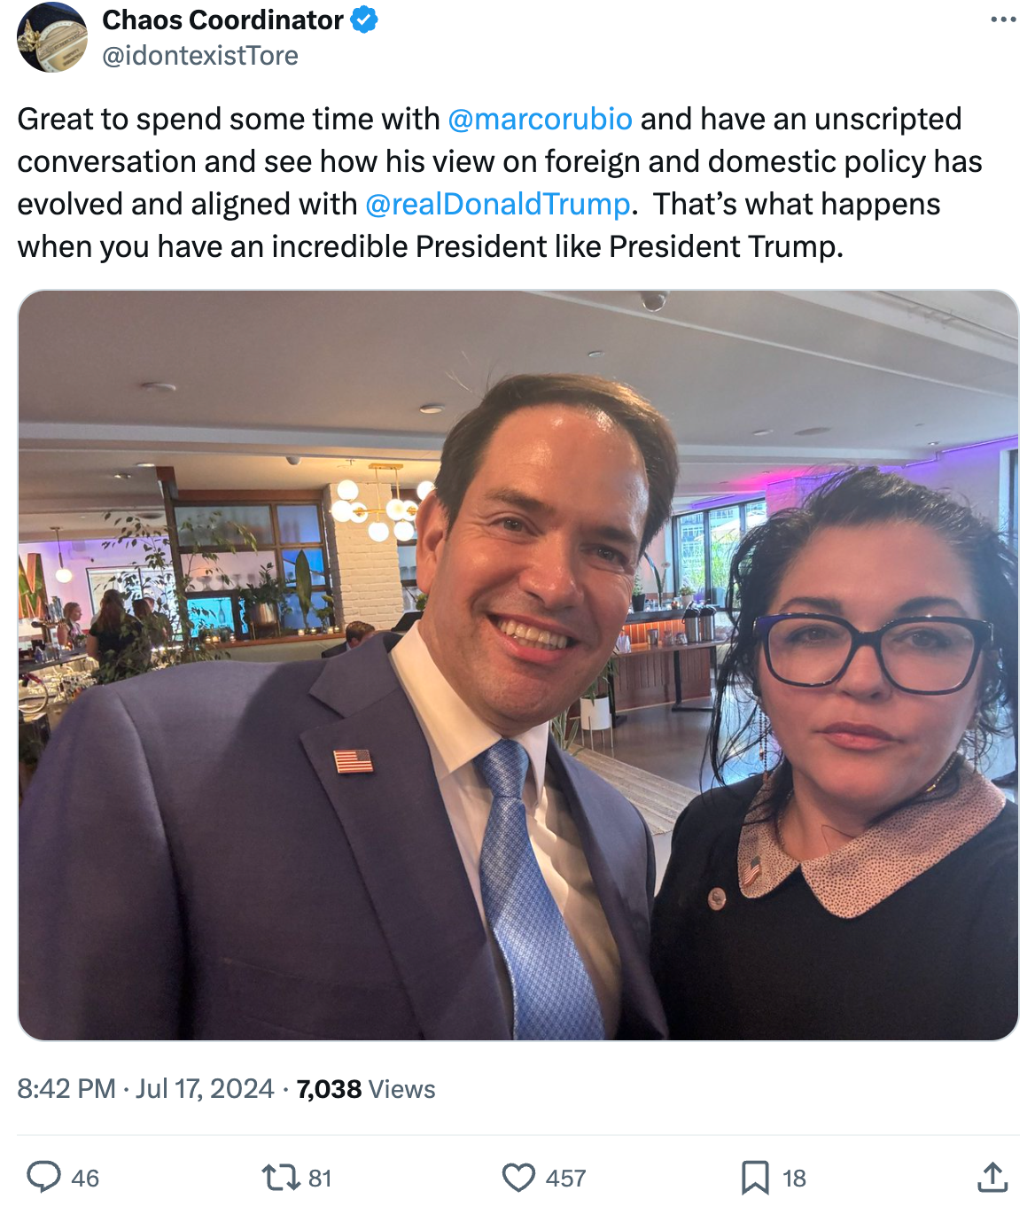Open Chaos Coordinator profile avatar

pos(52,37)
